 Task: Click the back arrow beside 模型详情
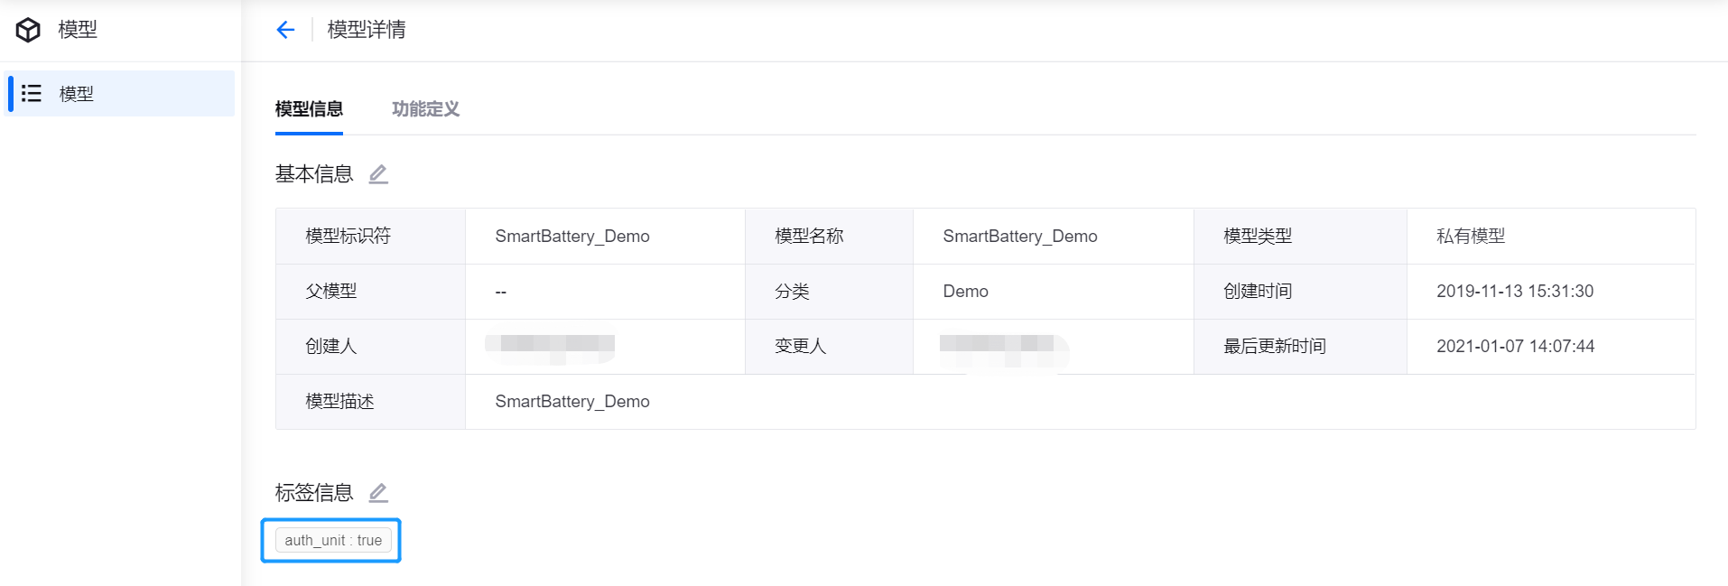285,30
